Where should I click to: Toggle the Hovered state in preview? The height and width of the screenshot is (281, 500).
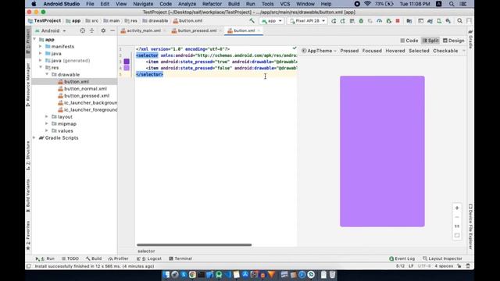(x=395, y=51)
